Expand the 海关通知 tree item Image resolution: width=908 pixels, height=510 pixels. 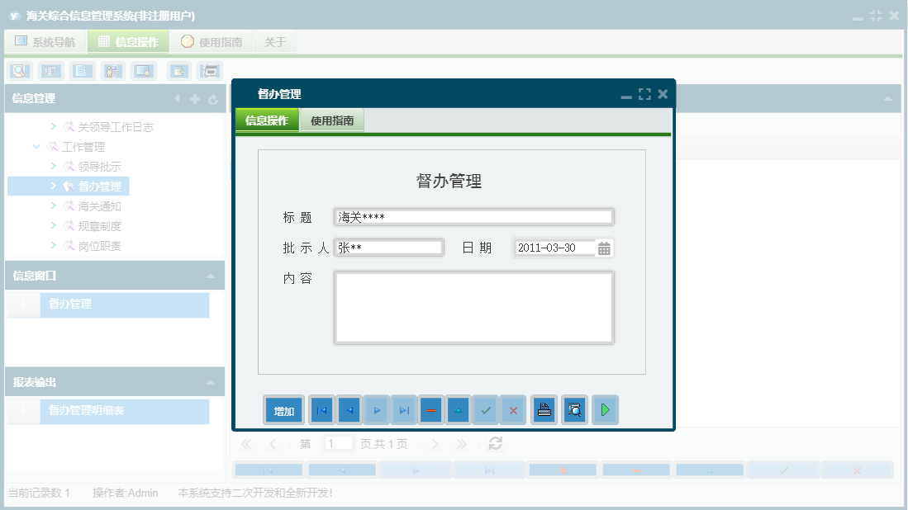point(52,205)
